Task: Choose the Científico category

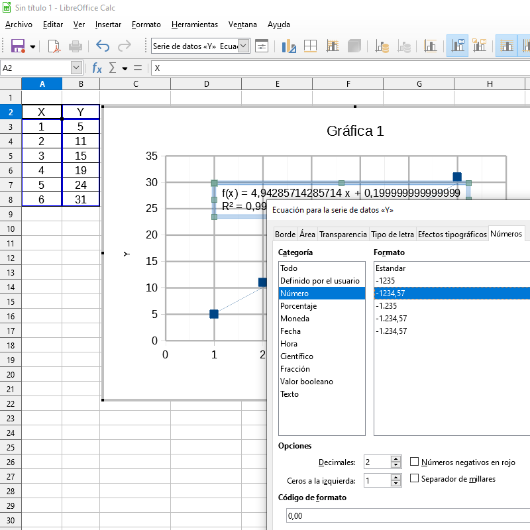Action: (322, 356)
